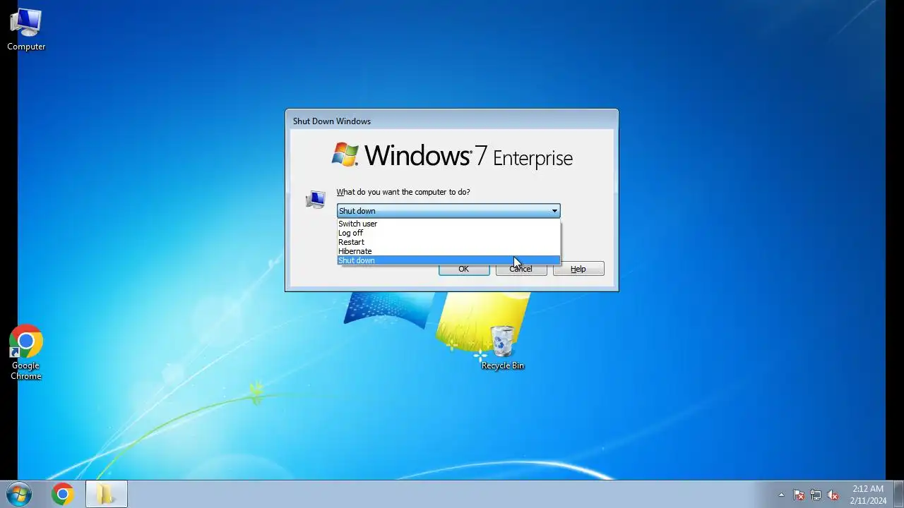The image size is (904, 508).
Task: Open Action Center flag tray icon
Action: point(799,495)
